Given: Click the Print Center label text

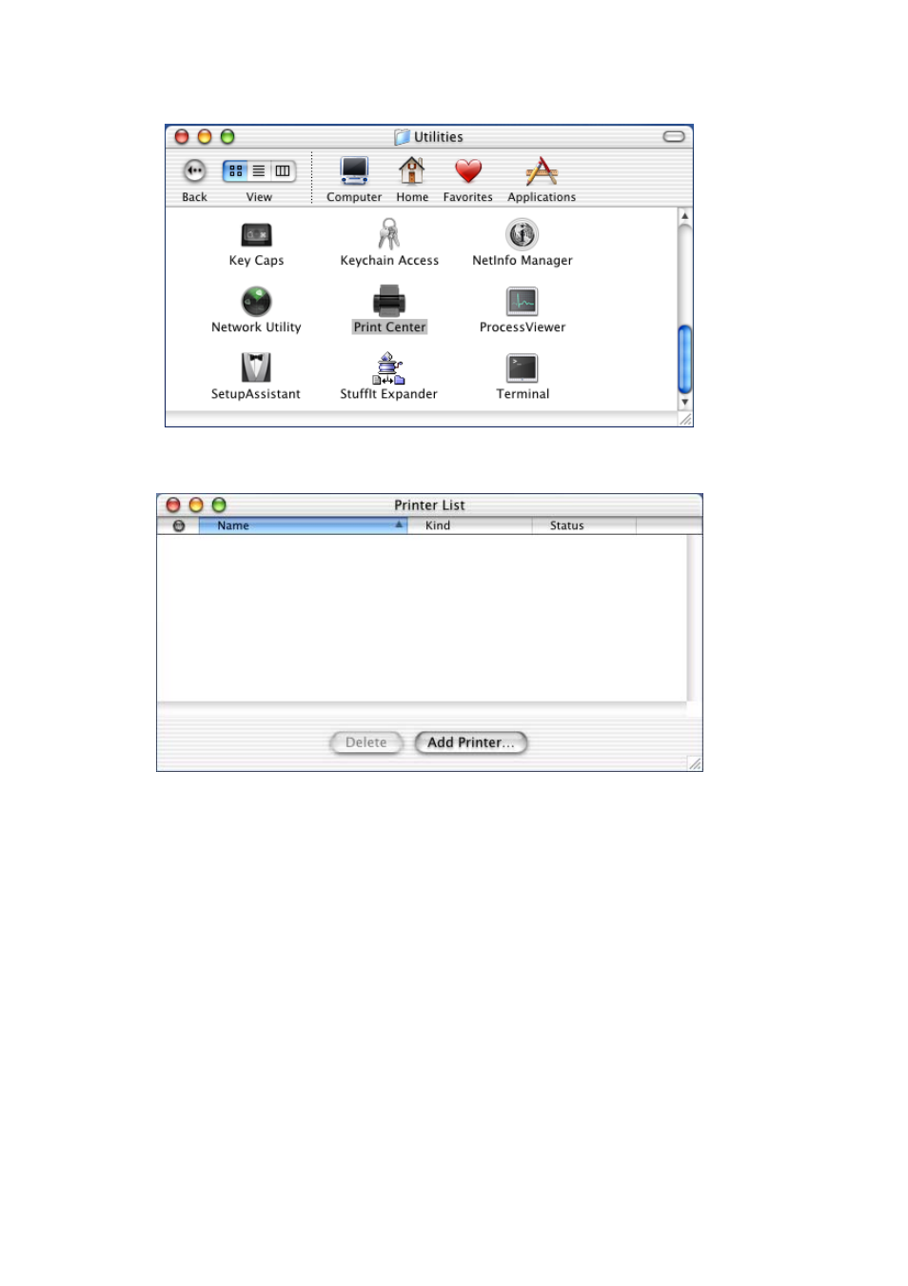Looking at the screenshot, I should pyautogui.click(x=389, y=327).
